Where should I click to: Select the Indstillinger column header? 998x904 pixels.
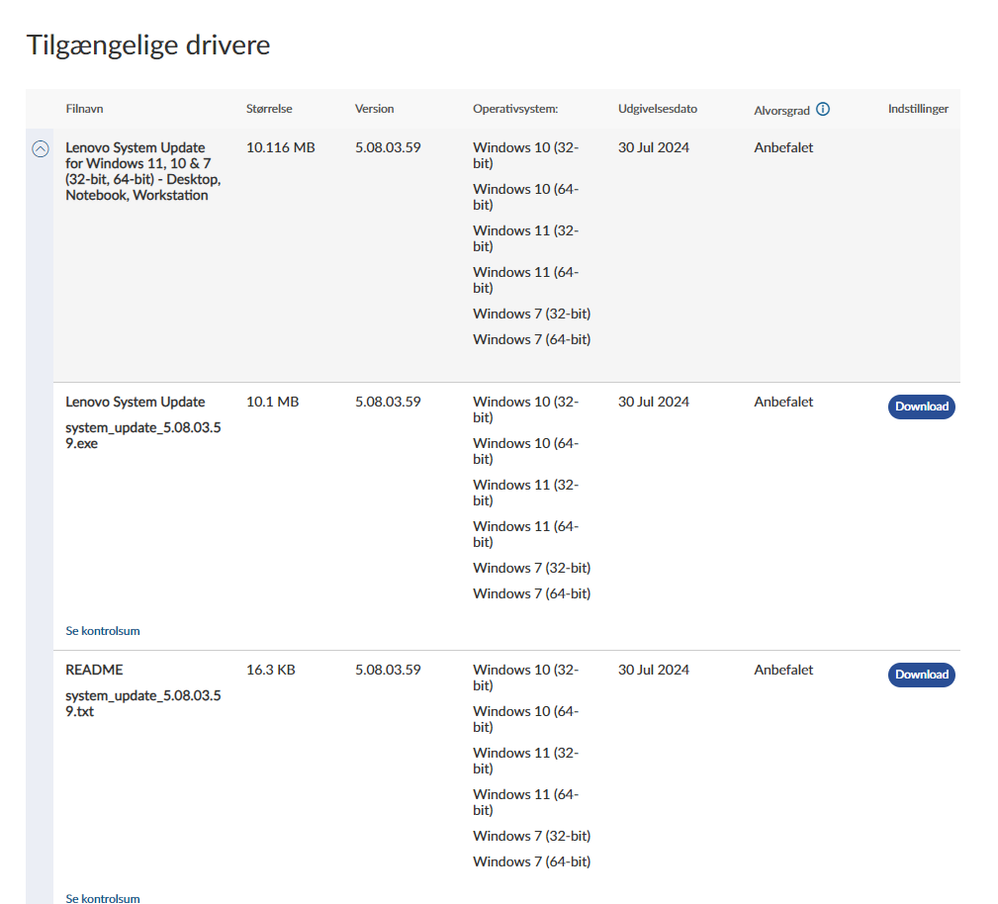pos(918,109)
